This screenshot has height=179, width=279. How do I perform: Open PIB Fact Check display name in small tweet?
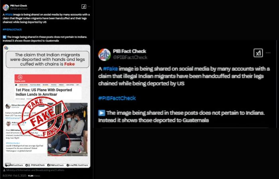tap(18, 6)
